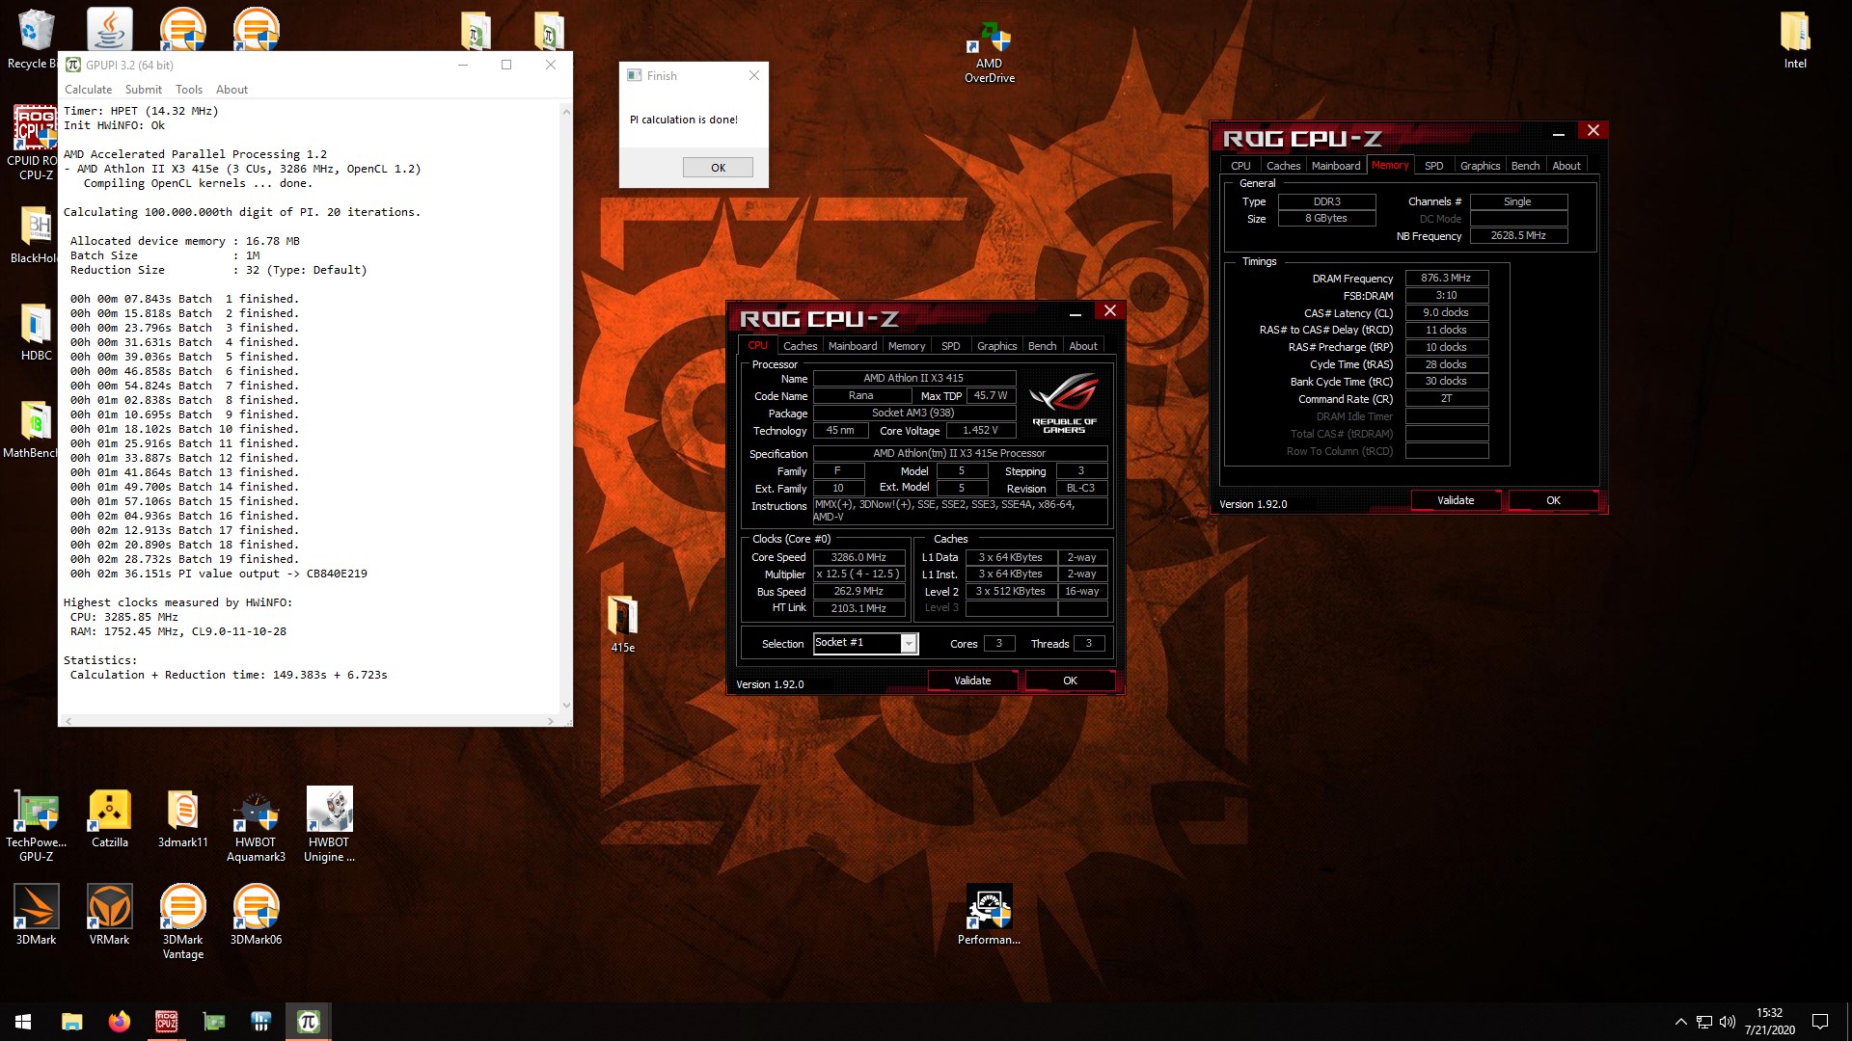Open the 415e folder on the desktop

(622, 625)
